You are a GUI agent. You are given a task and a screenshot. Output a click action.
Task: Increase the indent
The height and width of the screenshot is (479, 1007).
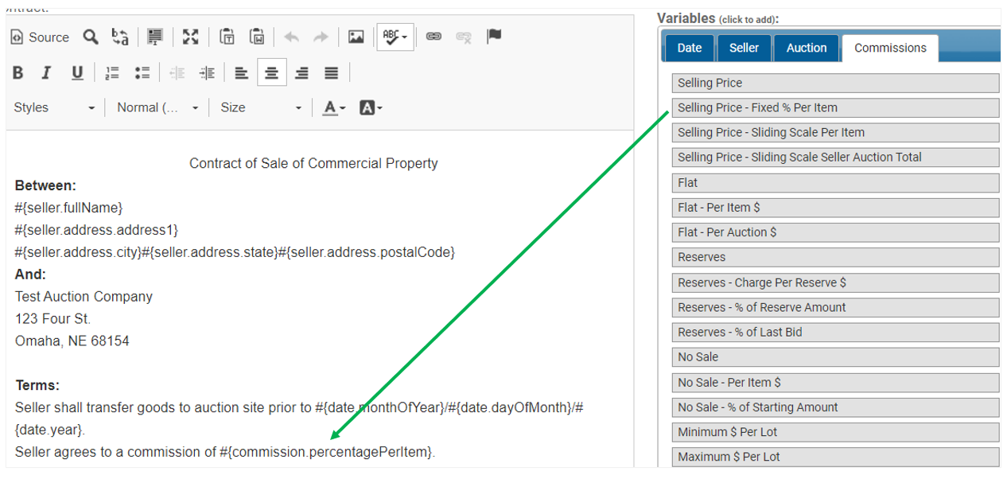point(207,73)
